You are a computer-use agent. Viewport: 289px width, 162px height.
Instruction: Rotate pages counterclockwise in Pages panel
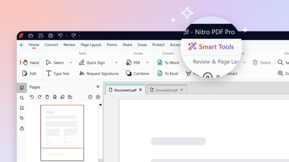click(x=32, y=97)
